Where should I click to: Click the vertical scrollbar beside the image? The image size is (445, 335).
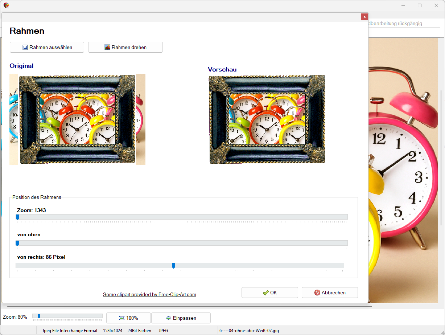[x=441, y=145]
